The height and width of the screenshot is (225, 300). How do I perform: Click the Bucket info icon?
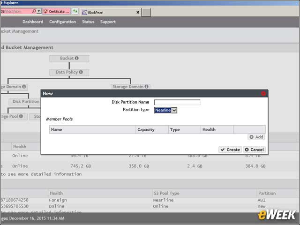[77, 58]
